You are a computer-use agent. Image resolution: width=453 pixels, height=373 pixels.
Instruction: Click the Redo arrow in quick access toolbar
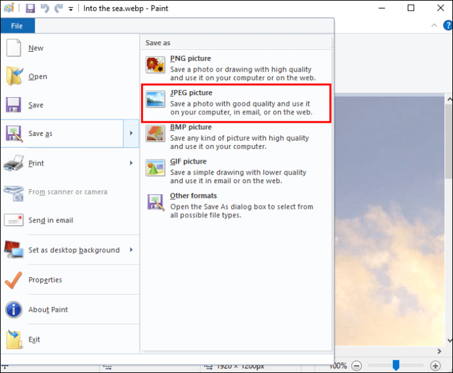[59, 9]
